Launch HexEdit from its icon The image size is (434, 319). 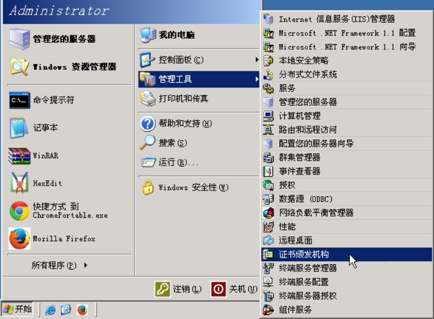click(19, 183)
